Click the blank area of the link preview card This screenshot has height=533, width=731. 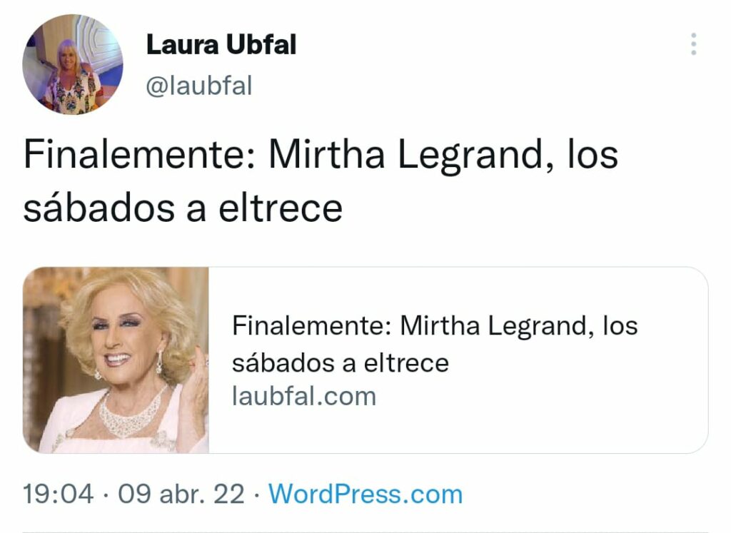point(560,420)
